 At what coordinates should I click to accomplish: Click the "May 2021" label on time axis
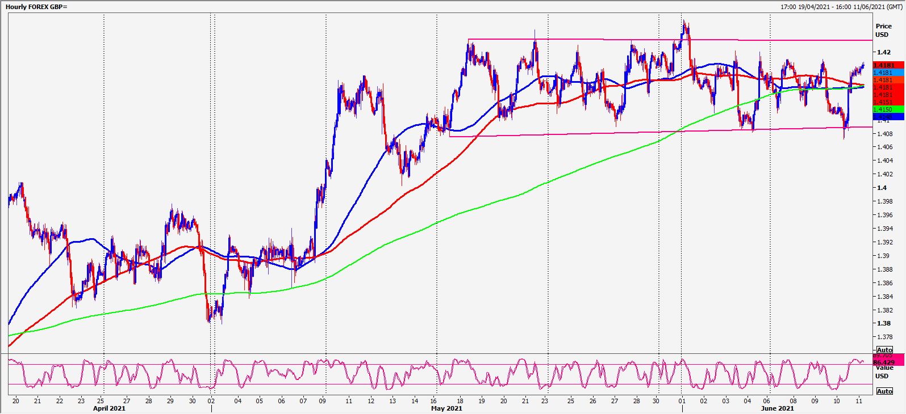click(x=446, y=408)
